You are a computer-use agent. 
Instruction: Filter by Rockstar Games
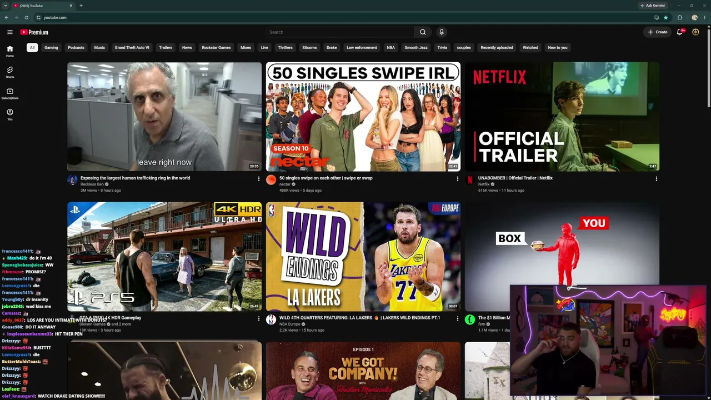216,48
